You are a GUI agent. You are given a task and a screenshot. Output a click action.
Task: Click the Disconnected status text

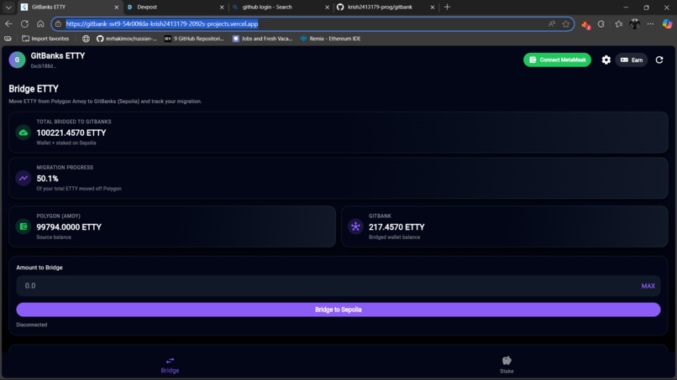32,325
